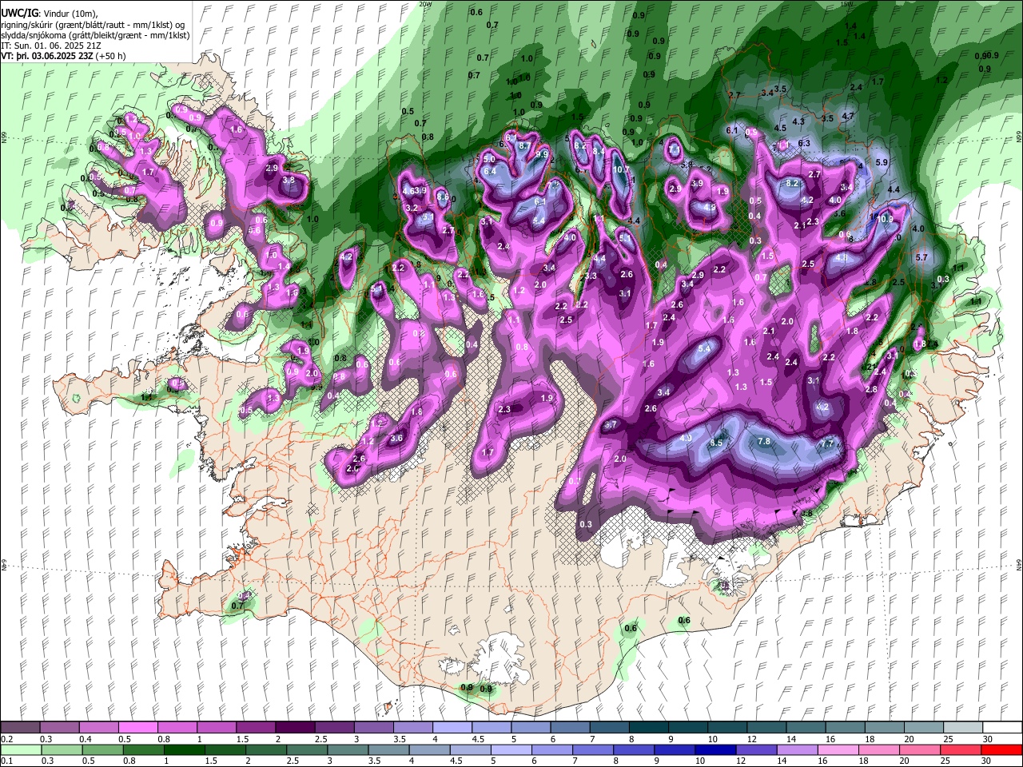Select the darkest purple swatch above label 2, upper scale

(x=294, y=728)
